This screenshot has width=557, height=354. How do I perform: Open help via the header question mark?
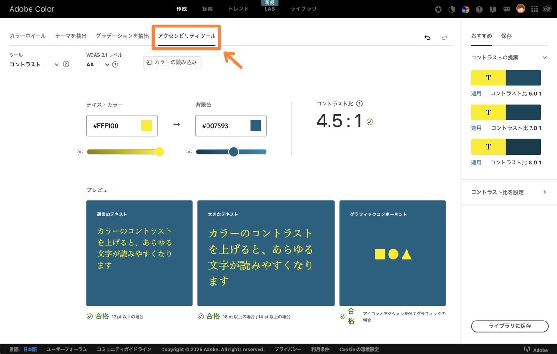click(479, 9)
